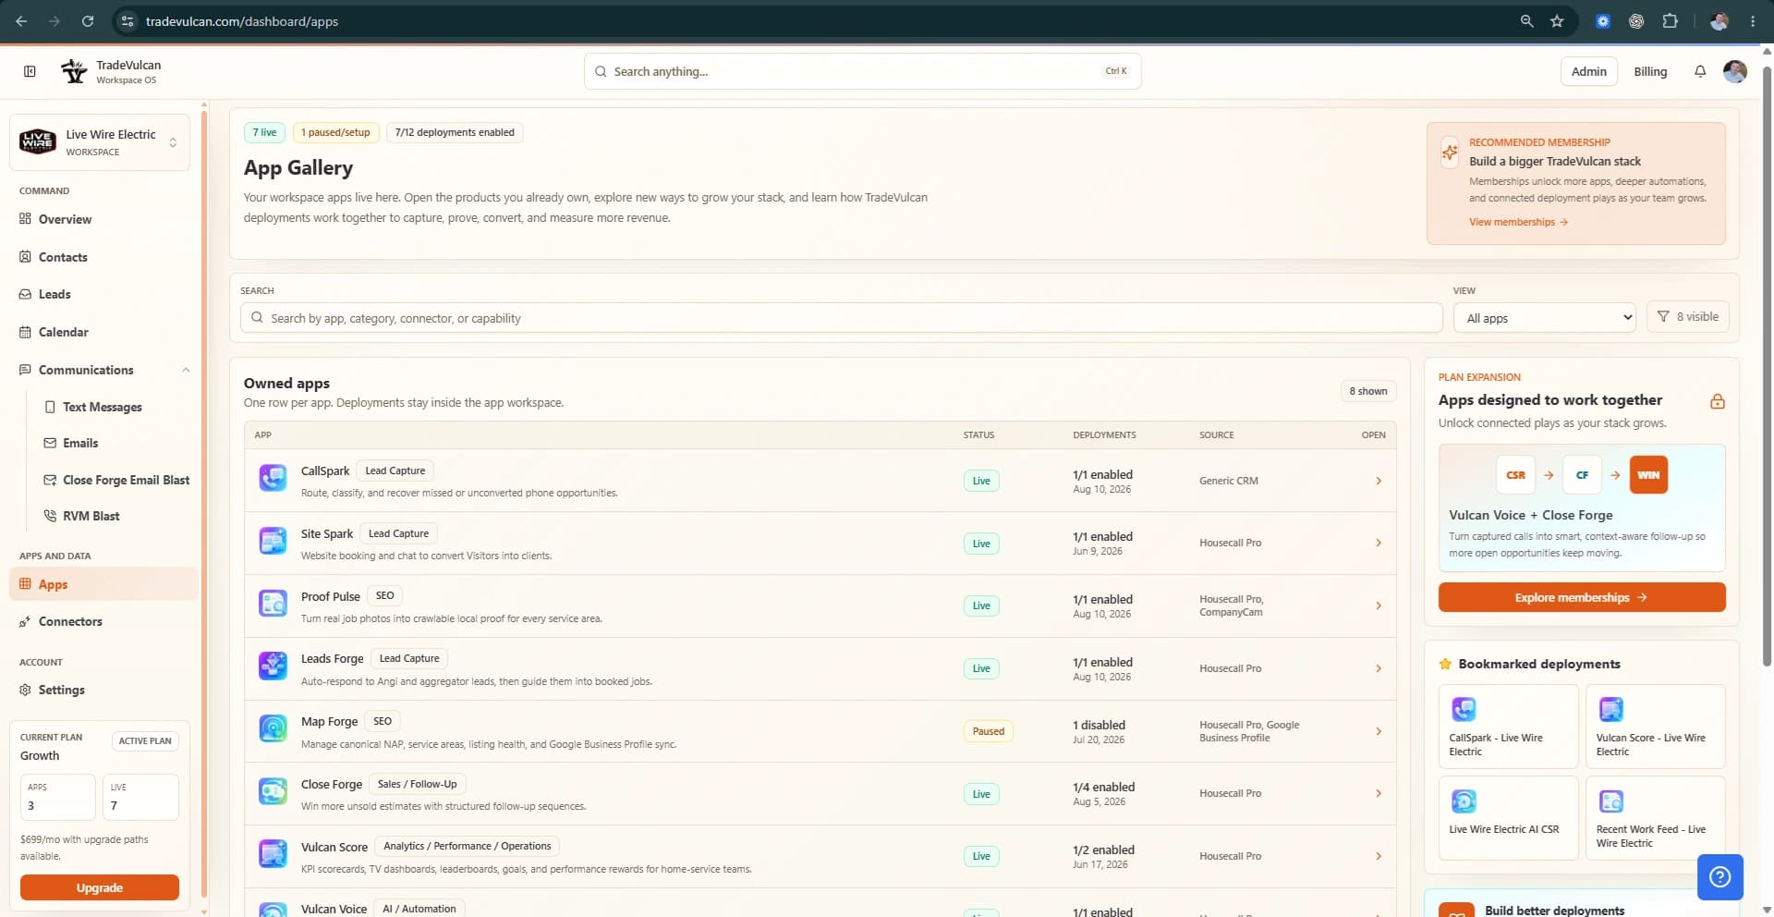The height and width of the screenshot is (917, 1774).
Task: Click the TradeVulcan anvil logo
Action: 74,71
